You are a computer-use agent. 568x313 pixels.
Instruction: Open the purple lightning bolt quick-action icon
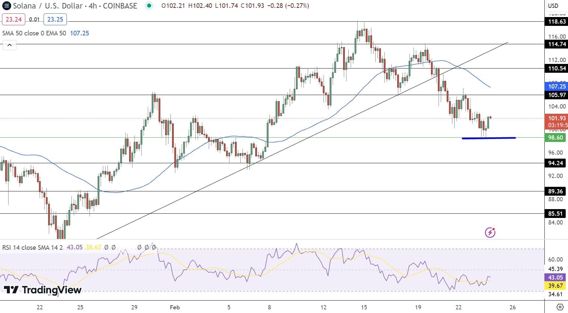pos(490,232)
